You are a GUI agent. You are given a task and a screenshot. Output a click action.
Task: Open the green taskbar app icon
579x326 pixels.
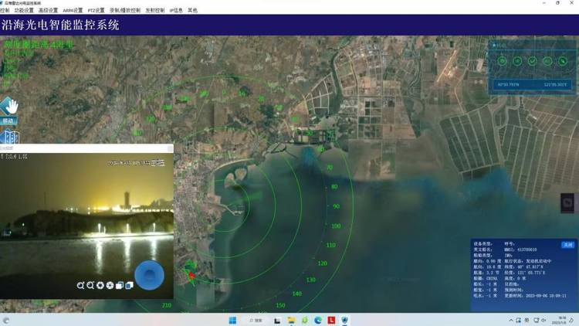(x=304, y=320)
